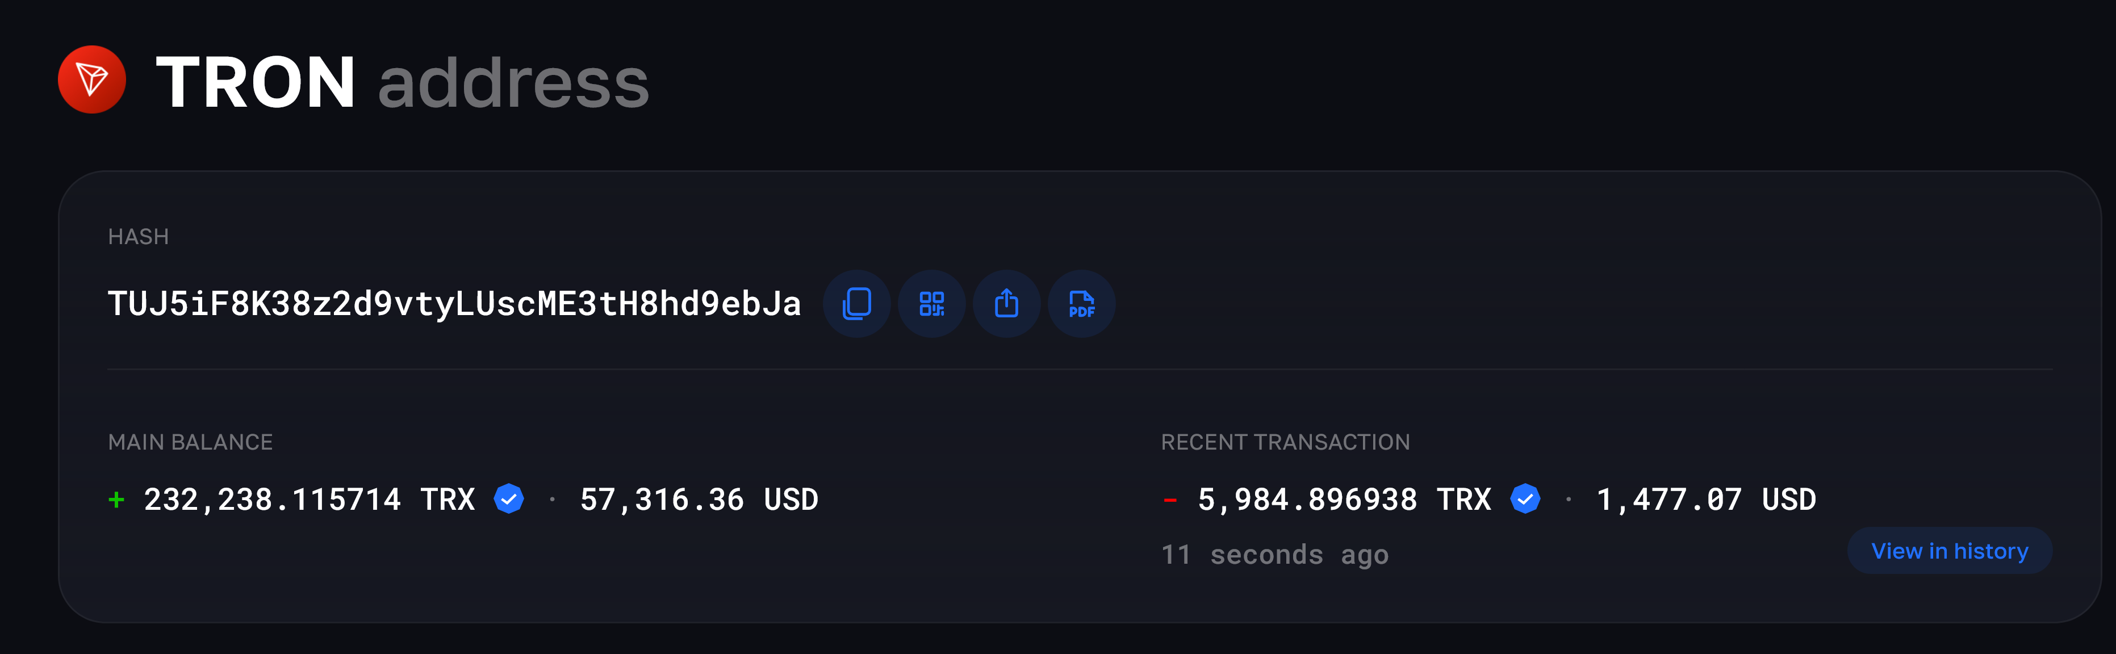Open the share address icon
This screenshot has width=2116, height=654.
1007,303
